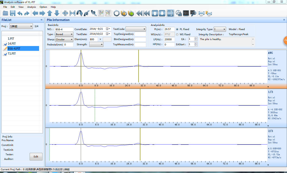Toggle the checkmark next to 14.PIT
This screenshot has width=287, height=173.
click(5, 44)
